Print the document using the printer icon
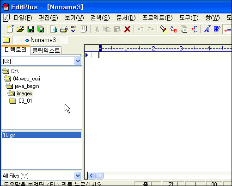The width and height of the screenshot is (232, 186). pos(64,29)
